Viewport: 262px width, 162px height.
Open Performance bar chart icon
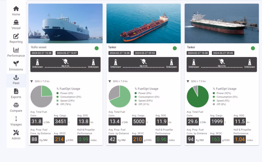[16, 50]
